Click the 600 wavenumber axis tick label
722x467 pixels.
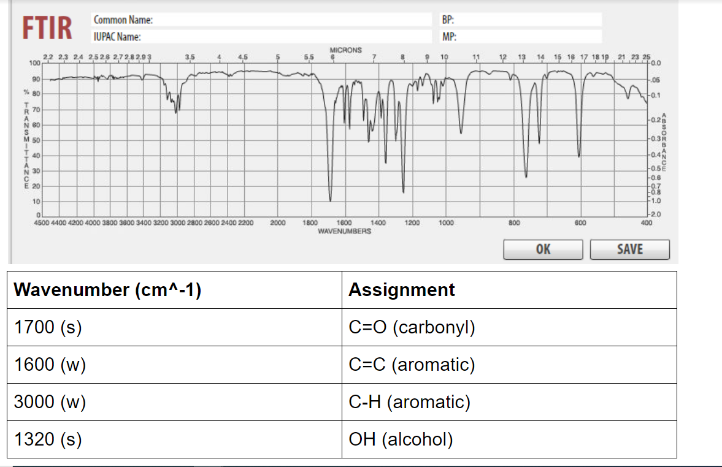(x=580, y=222)
